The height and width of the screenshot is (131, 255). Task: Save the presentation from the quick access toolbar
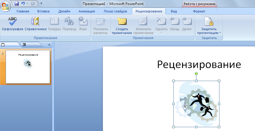tap(16, 4)
